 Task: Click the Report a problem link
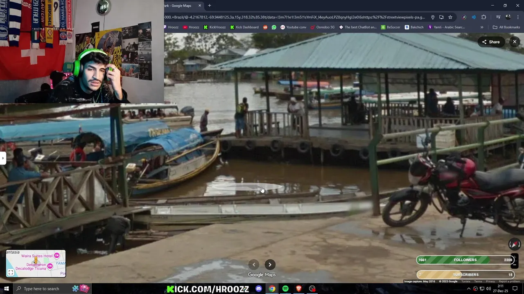click(x=509, y=281)
